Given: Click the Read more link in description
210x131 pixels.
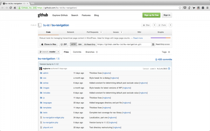Looking at the screenshot, I should click(138, 38).
